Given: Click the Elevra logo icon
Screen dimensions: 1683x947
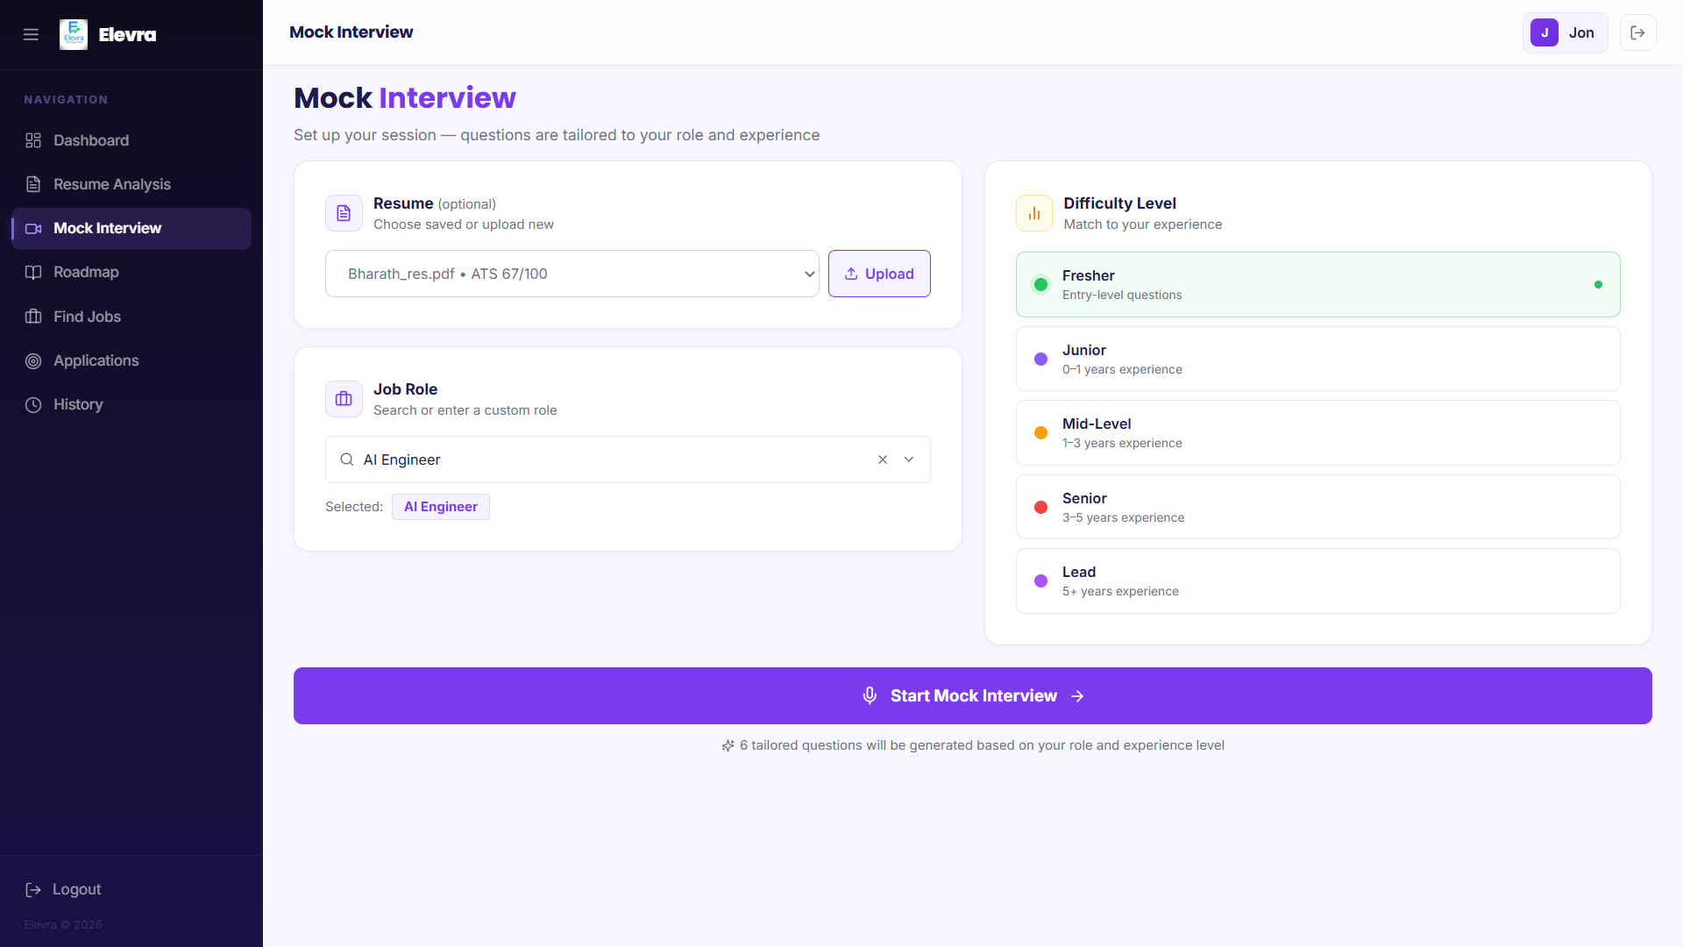Looking at the screenshot, I should tap(74, 34).
